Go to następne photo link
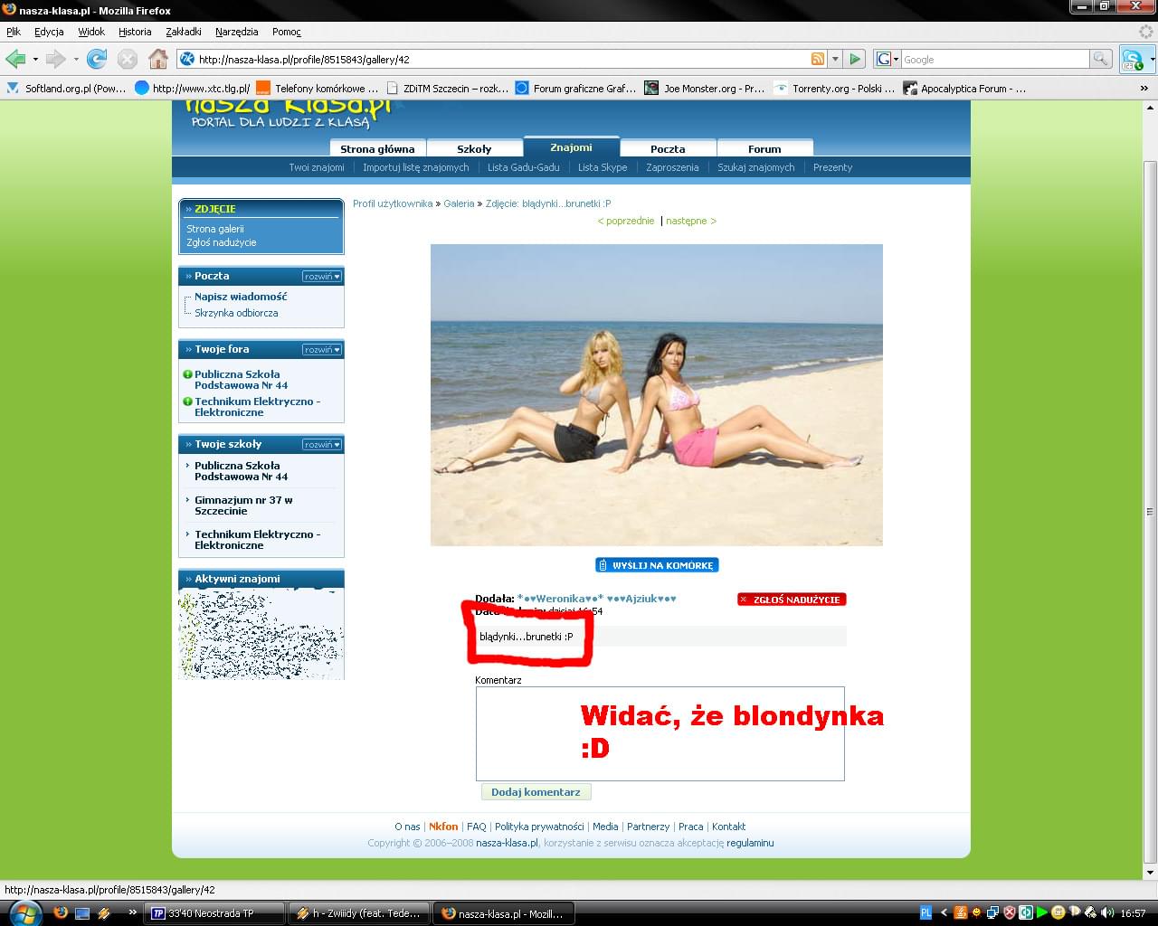 click(x=691, y=221)
